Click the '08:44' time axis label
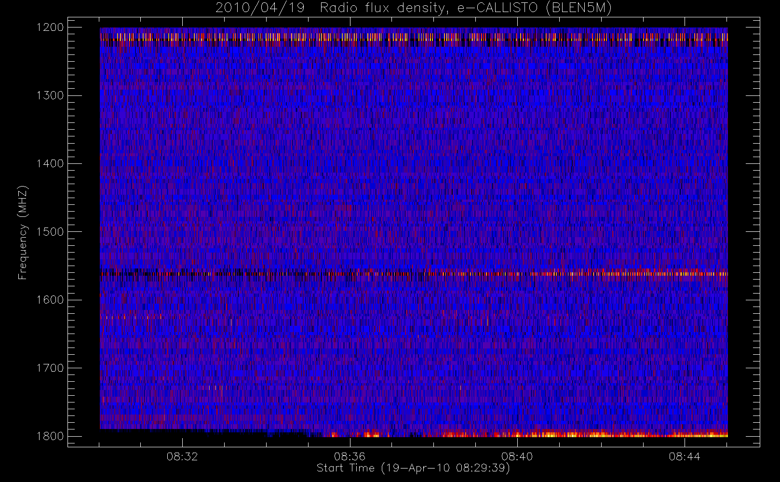Viewport: 780px width, 482px height. point(684,456)
